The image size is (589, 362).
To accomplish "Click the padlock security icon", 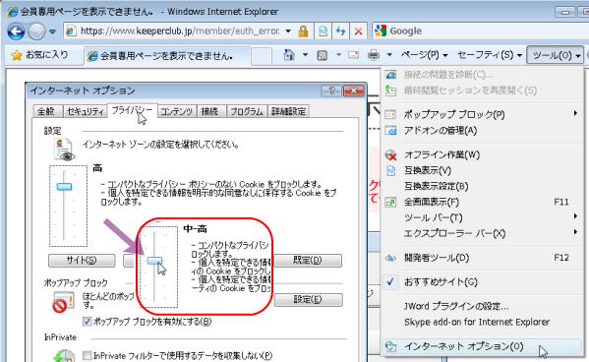I will pos(303,31).
